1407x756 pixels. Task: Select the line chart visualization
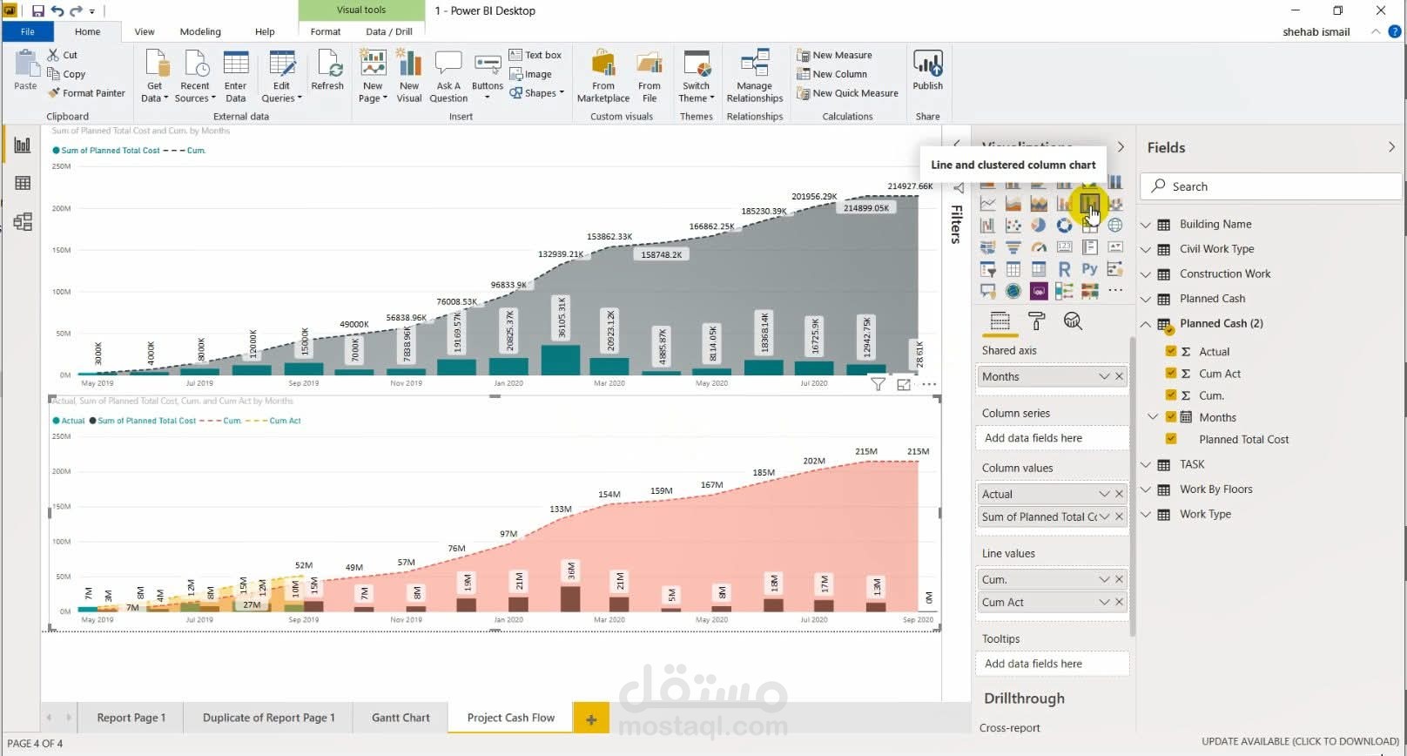[x=988, y=204]
